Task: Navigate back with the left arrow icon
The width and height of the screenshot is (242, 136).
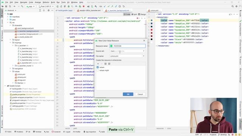Action: [x=14, y=6]
